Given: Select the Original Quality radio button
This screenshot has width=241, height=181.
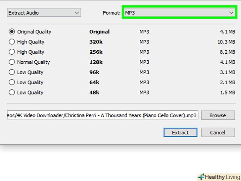Looking at the screenshot, I should pyautogui.click(x=12, y=32).
